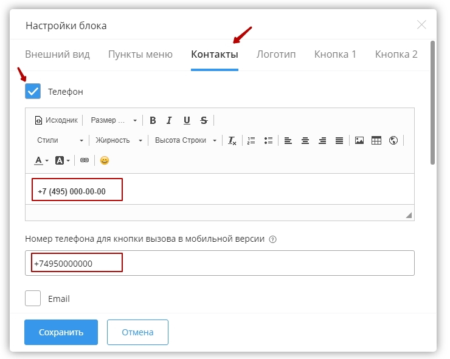The width and height of the screenshot is (450, 359).
Task: Toggle bold formatting in editor toolbar
Action: point(153,120)
